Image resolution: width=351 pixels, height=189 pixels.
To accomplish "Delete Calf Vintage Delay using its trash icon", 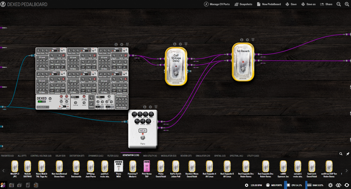I will (186, 44).
